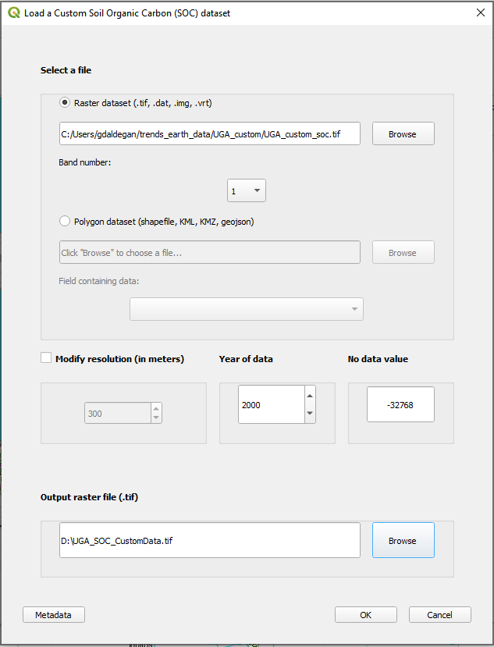This screenshot has height=647, width=494.
Task: Decrease Year of data with down arrow
Action: 310,414
